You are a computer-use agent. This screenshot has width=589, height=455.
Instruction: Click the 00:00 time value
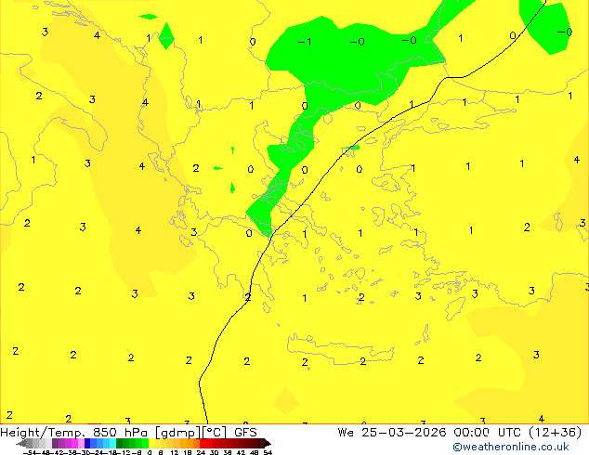(x=471, y=433)
